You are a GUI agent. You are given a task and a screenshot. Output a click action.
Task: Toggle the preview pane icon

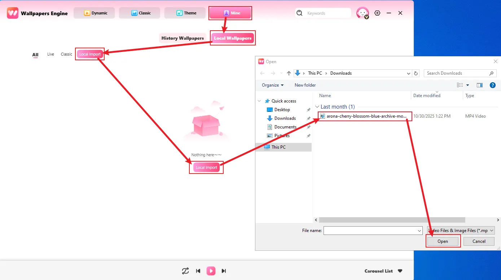(479, 85)
